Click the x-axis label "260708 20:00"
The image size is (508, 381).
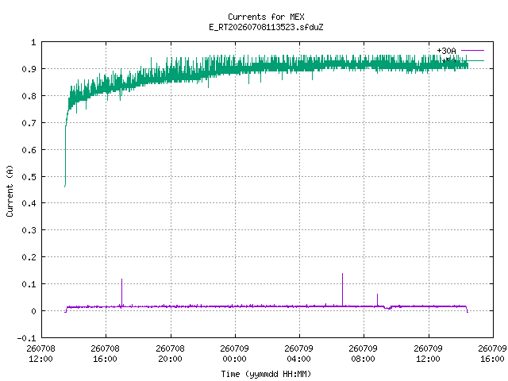coord(170,353)
